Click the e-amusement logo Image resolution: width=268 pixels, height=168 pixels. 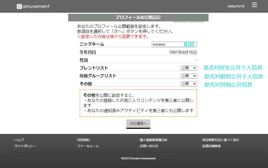tap(33, 6)
